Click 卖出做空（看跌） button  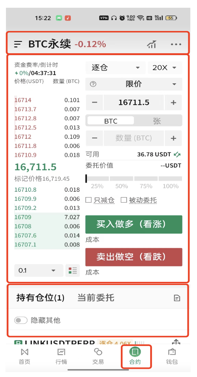point(134,257)
